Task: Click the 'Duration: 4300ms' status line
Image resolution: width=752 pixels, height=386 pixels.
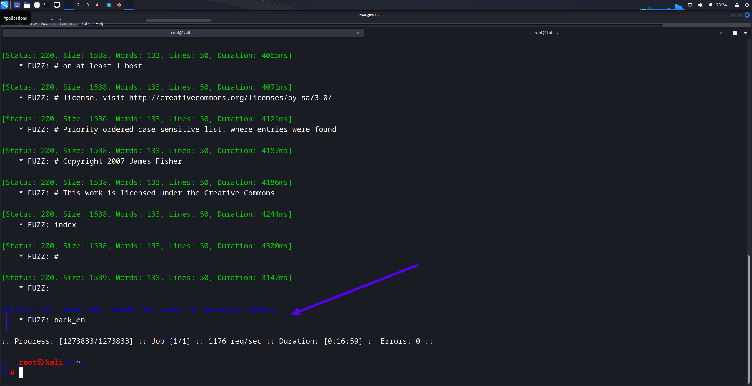Action: coord(147,246)
